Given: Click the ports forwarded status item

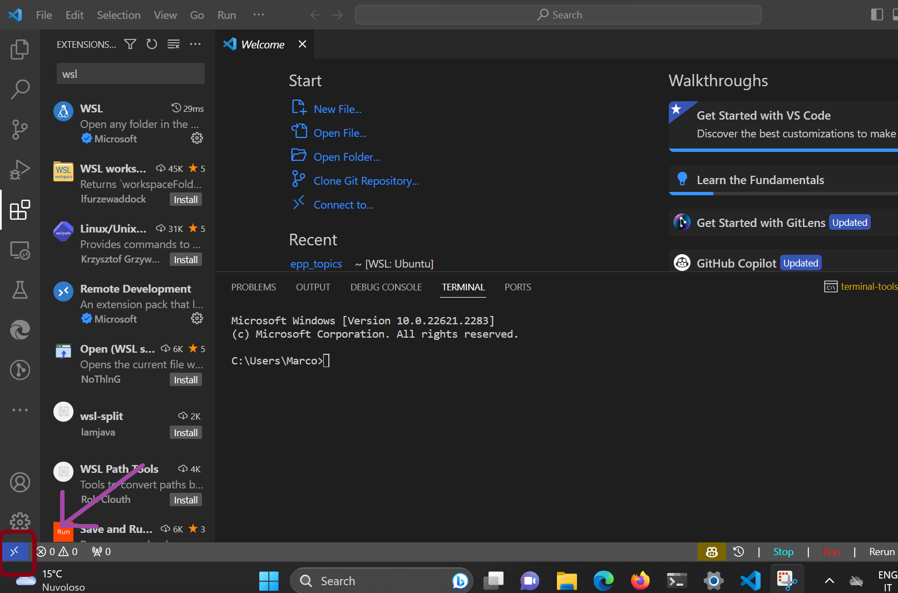Looking at the screenshot, I should (101, 551).
